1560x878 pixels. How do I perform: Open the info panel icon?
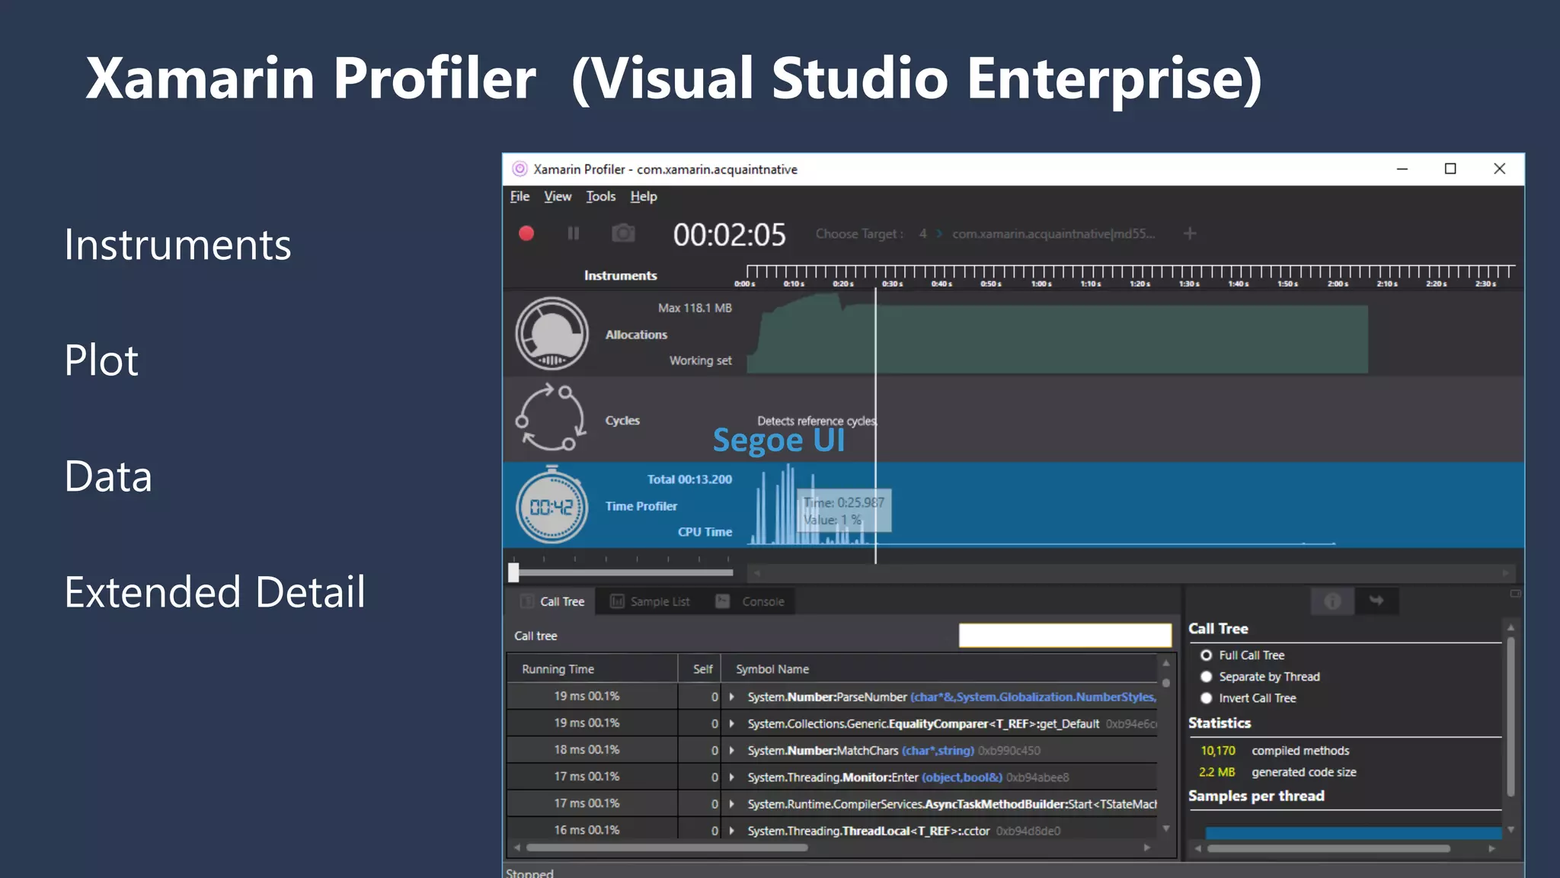[x=1332, y=601]
